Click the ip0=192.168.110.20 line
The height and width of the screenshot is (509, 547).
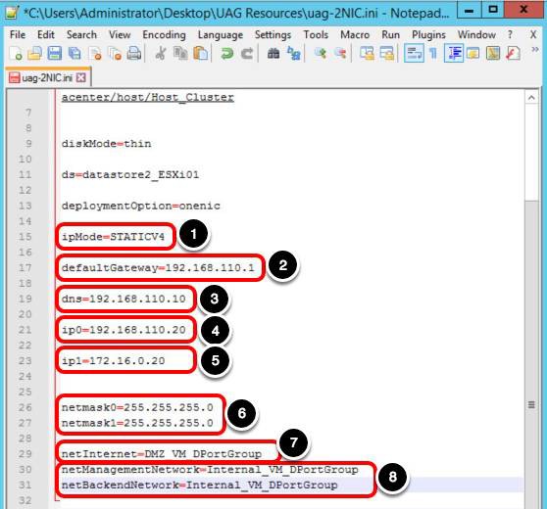click(x=124, y=330)
